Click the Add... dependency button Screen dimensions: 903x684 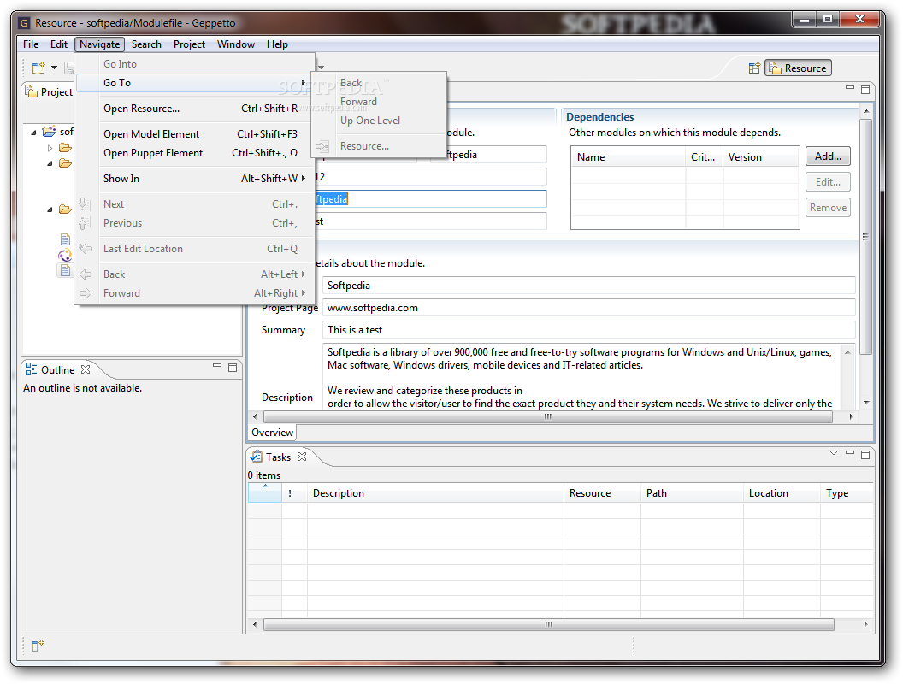coord(828,156)
